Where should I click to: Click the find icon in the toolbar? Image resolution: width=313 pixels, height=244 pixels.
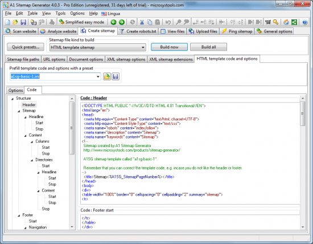tap(178, 22)
